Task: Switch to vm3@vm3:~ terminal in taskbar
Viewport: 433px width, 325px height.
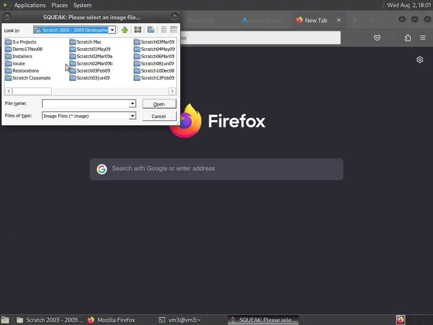Action: [x=180, y=320]
